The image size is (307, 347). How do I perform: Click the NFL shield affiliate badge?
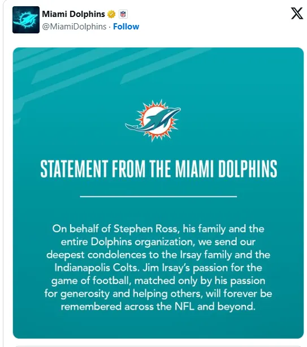pos(123,14)
